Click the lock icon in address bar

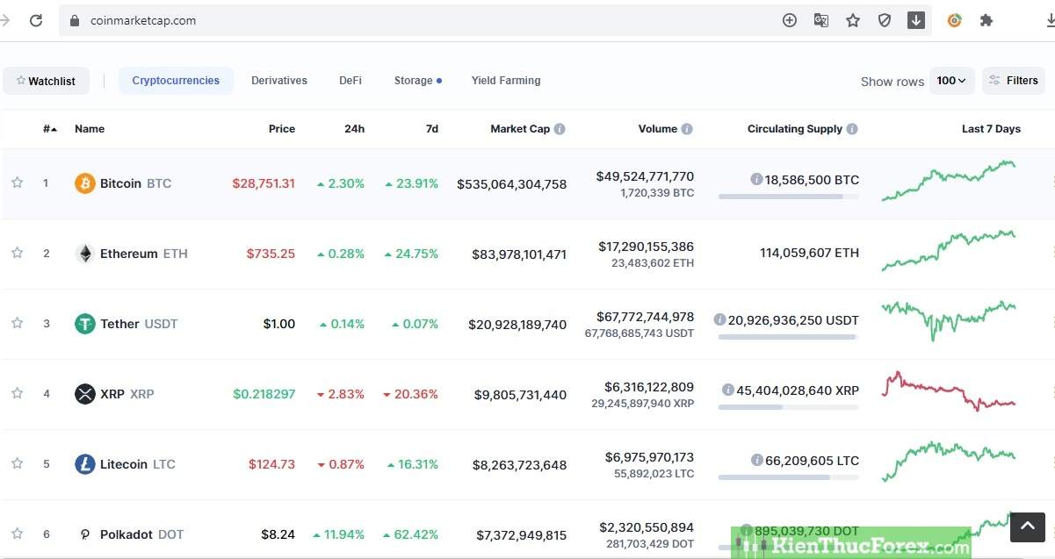tap(75, 20)
